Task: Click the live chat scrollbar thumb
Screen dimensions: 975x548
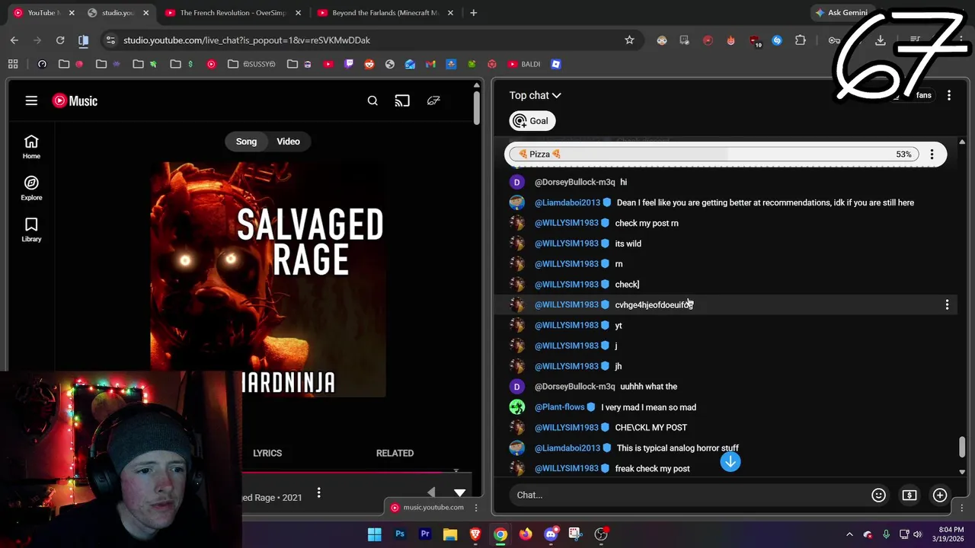Action: [962, 448]
